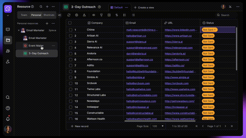Click the New record button

pyautogui.click(x=80, y=126)
